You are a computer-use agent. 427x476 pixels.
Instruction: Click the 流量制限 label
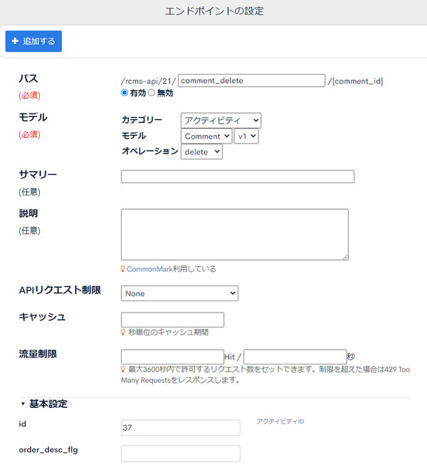pyautogui.click(x=38, y=354)
